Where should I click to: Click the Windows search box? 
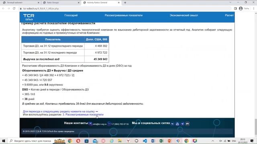coord(31,141)
